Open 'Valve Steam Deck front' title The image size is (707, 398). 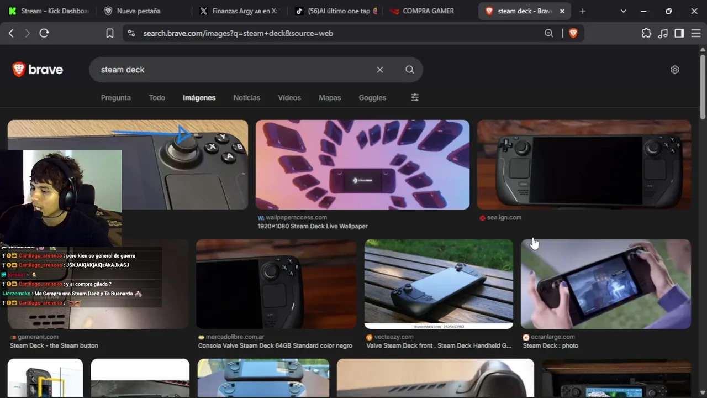tap(439, 345)
